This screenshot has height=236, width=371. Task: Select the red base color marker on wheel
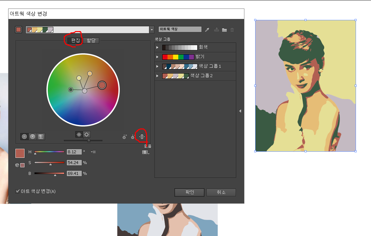pos(102,85)
